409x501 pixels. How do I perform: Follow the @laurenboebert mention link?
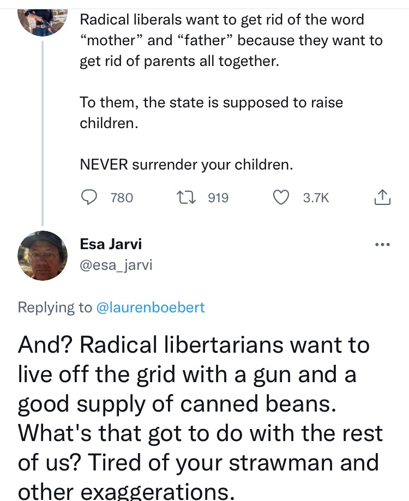tap(150, 307)
